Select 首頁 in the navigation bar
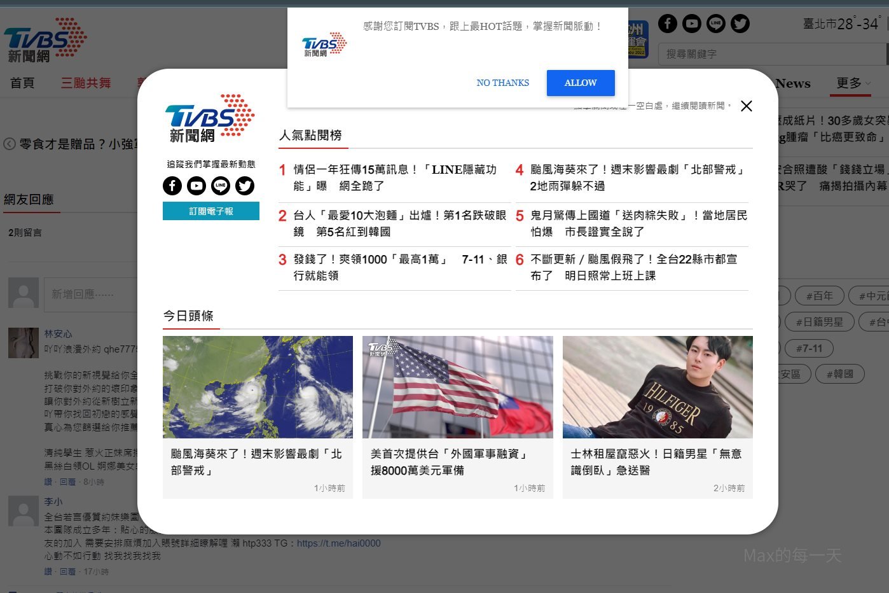889x593 pixels. click(22, 83)
